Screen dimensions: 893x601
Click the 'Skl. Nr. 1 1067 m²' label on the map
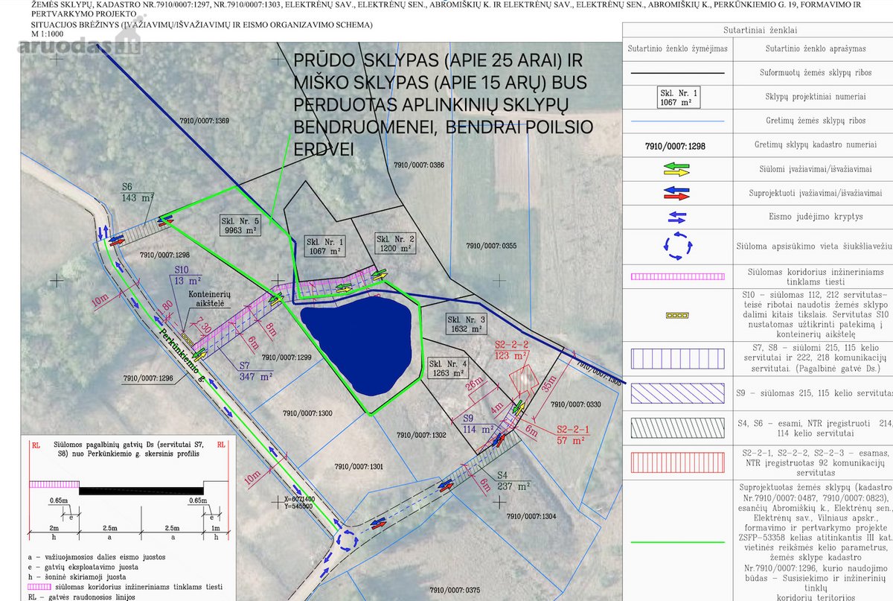point(324,247)
